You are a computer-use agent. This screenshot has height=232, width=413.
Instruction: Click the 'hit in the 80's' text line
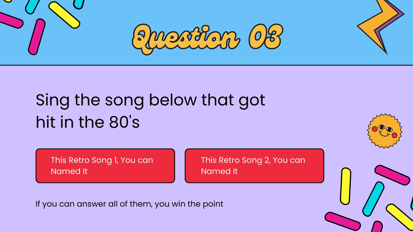tap(88, 122)
